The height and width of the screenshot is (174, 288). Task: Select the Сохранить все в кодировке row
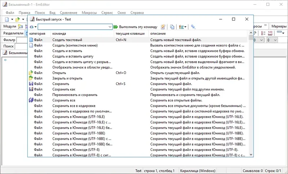tap(138, 106)
